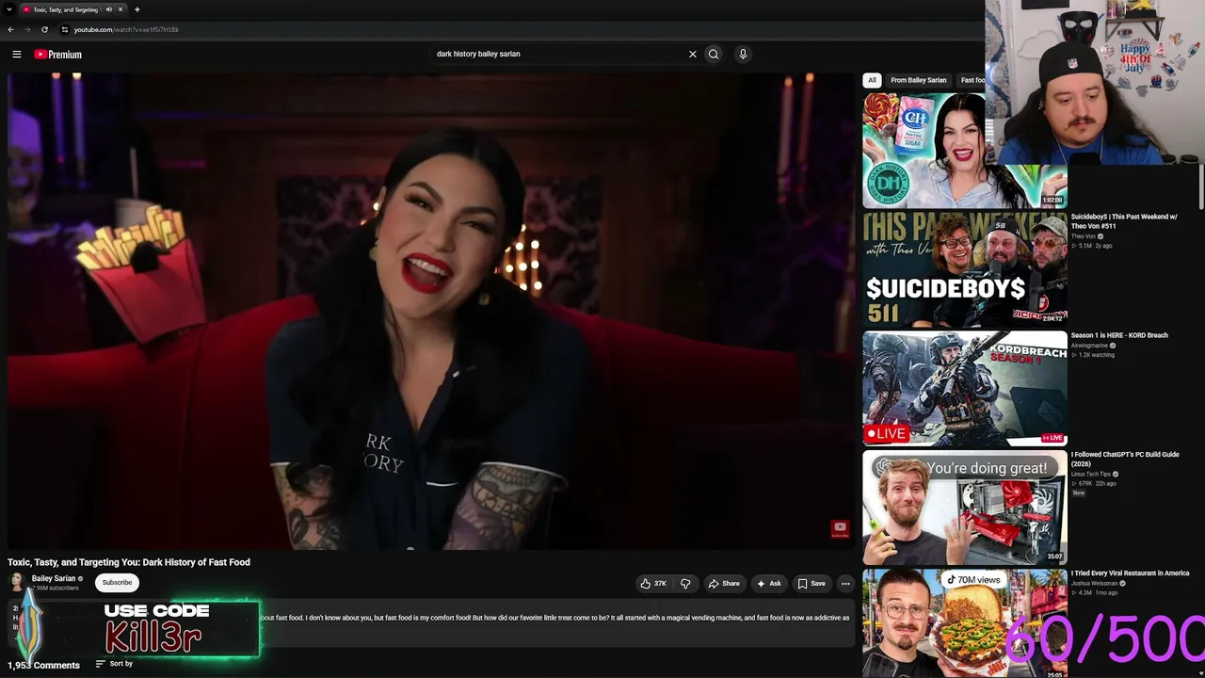Click the page vertical scrollbar
1205x678 pixels.
point(1201,188)
